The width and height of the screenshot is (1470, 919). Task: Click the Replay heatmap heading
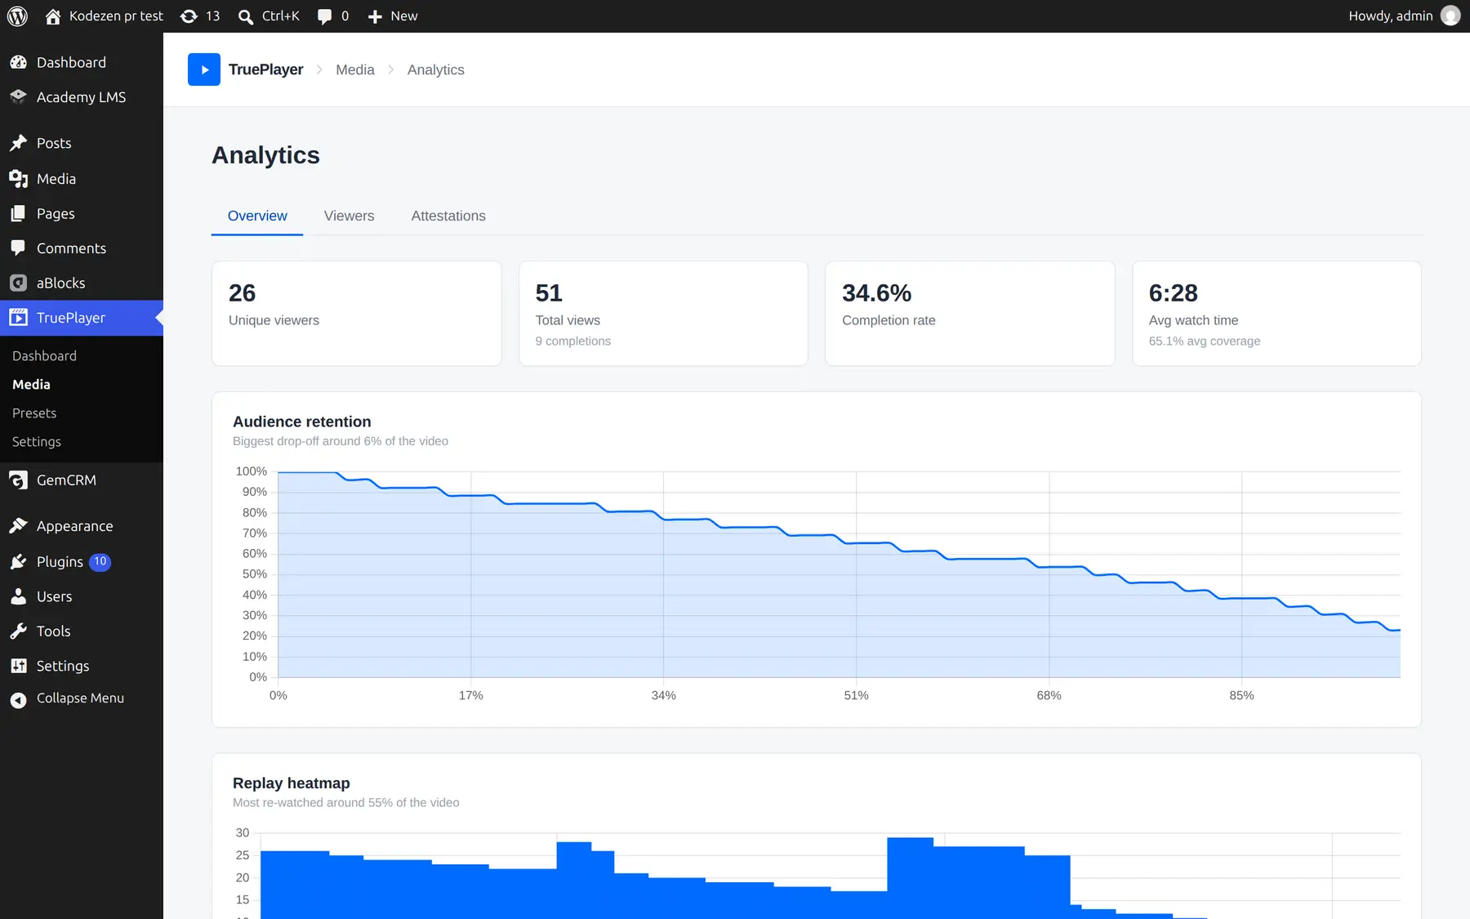click(292, 783)
